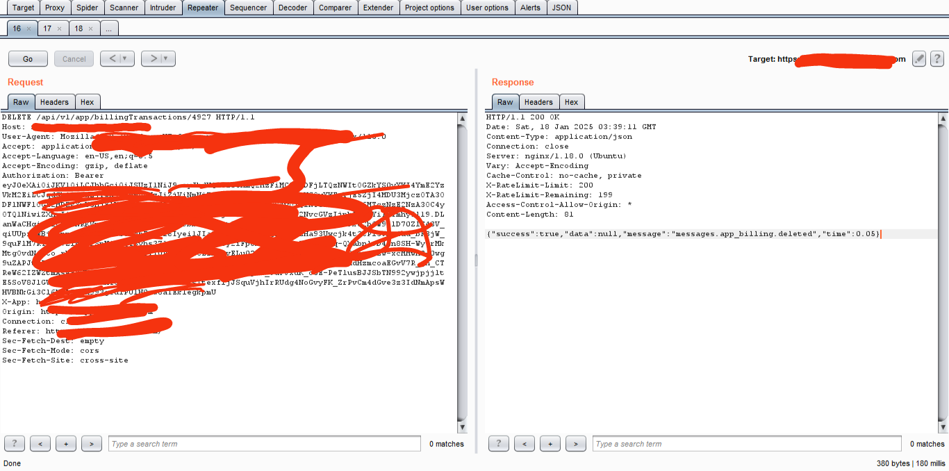Open the dropdown next to the forward navigation arrow
The image size is (949, 471).
(165, 58)
